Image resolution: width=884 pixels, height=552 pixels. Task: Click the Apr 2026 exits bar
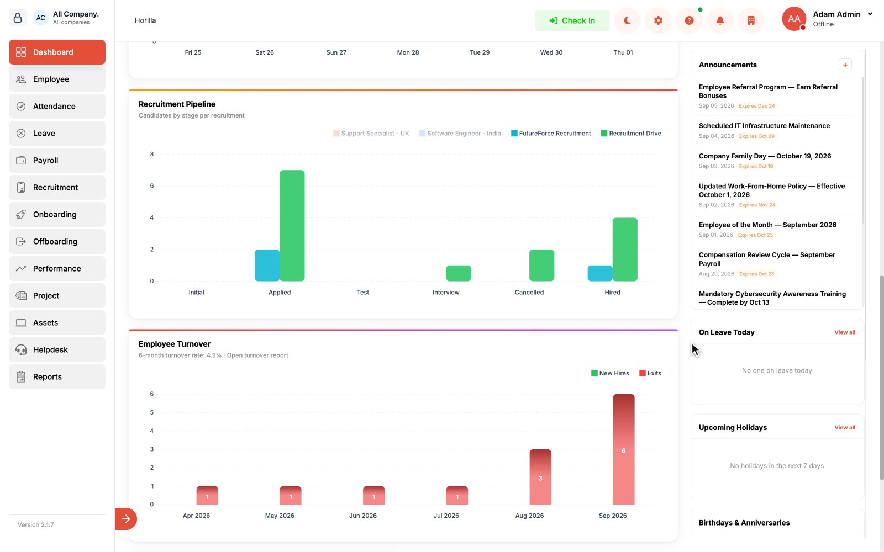pos(207,495)
